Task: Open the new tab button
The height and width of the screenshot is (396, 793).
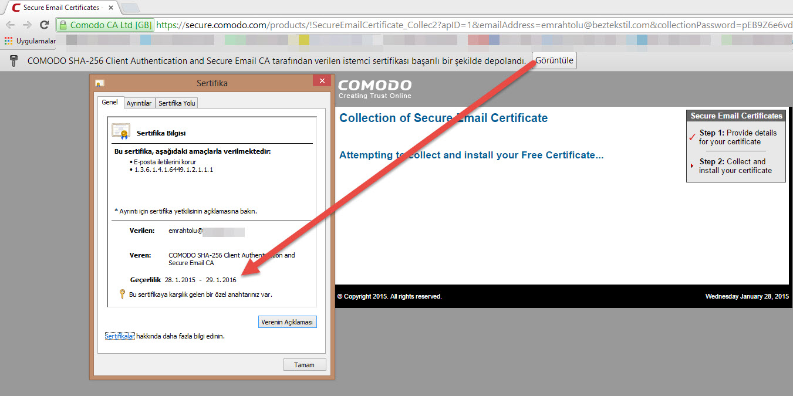Action: (x=130, y=8)
